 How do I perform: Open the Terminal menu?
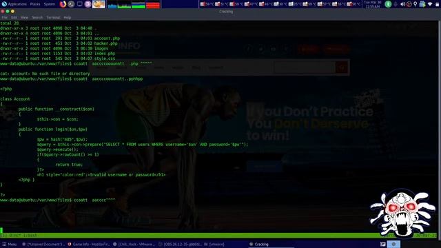53,17
